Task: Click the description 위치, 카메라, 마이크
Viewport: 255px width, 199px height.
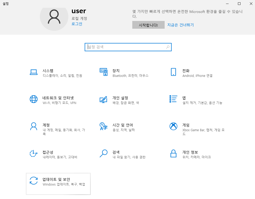Action: 196,157
